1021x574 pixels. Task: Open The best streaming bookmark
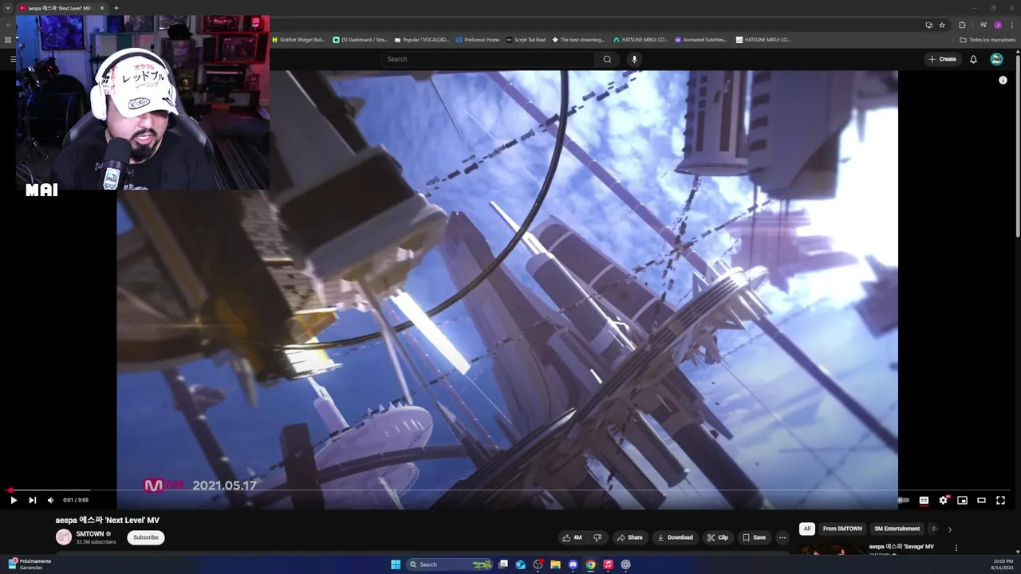pyautogui.click(x=578, y=39)
